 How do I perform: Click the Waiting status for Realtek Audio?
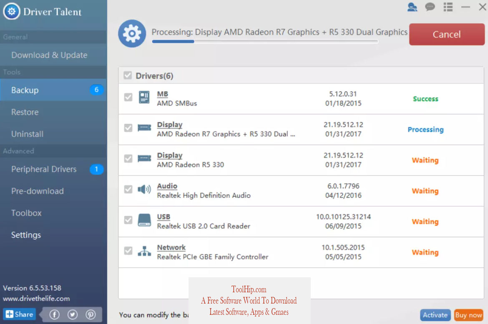(425, 191)
